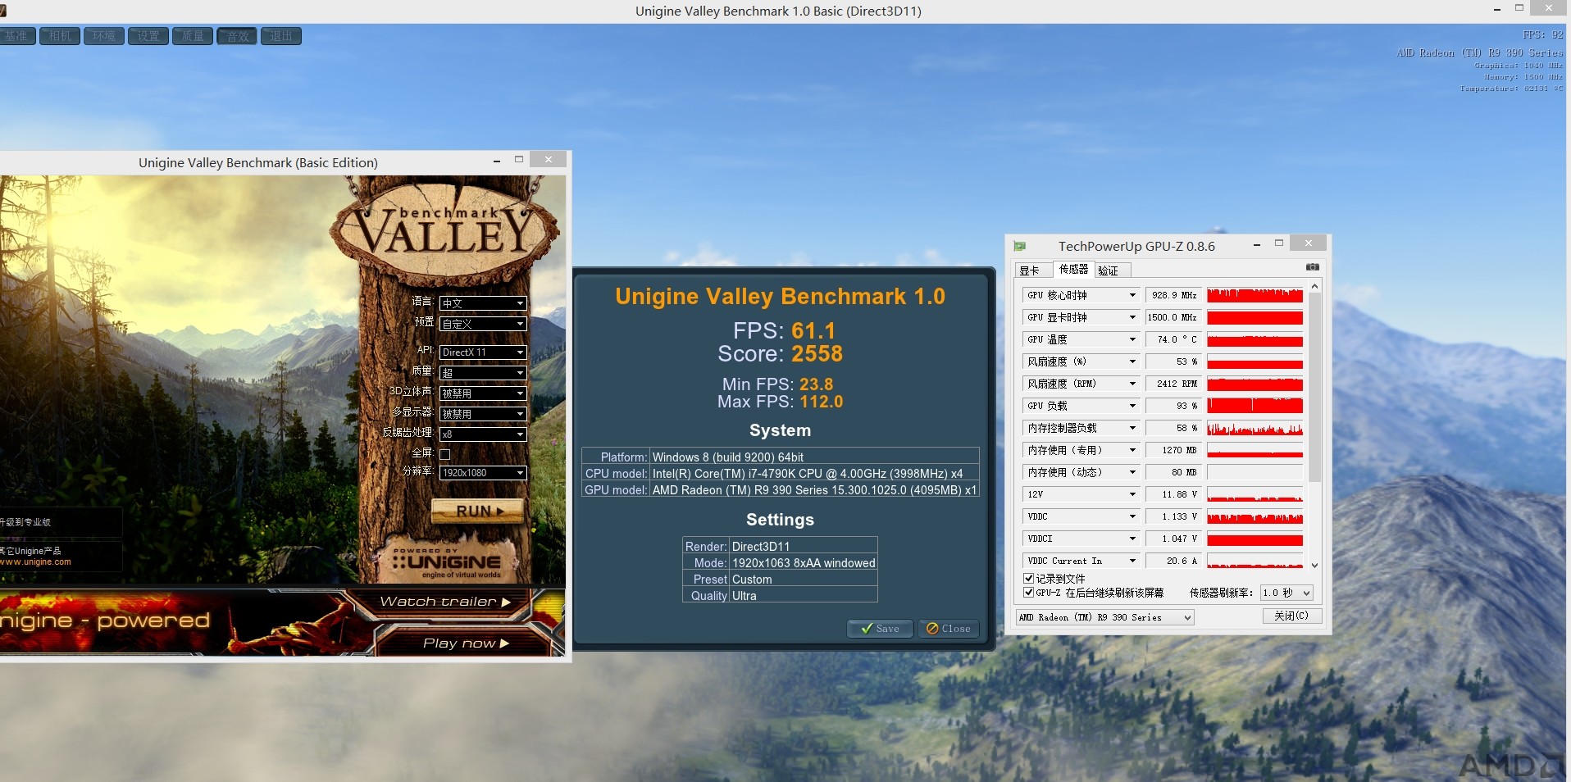Expand the 内存使用 (专用) sensor dropdown arrow
Image resolution: width=1571 pixels, height=782 pixels.
pyautogui.click(x=1132, y=450)
